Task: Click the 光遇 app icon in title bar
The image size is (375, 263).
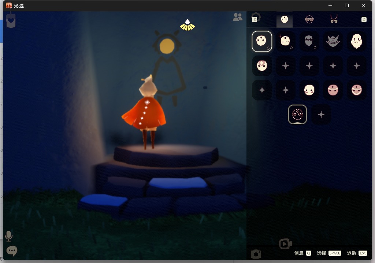Action: pos(9,5)
